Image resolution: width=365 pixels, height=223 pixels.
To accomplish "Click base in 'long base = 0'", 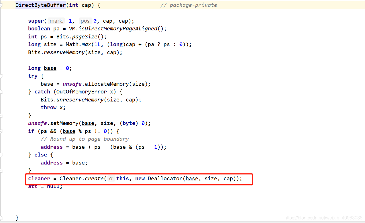I will point(50,68).
